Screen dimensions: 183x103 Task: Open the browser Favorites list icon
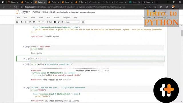click(161, 7)
